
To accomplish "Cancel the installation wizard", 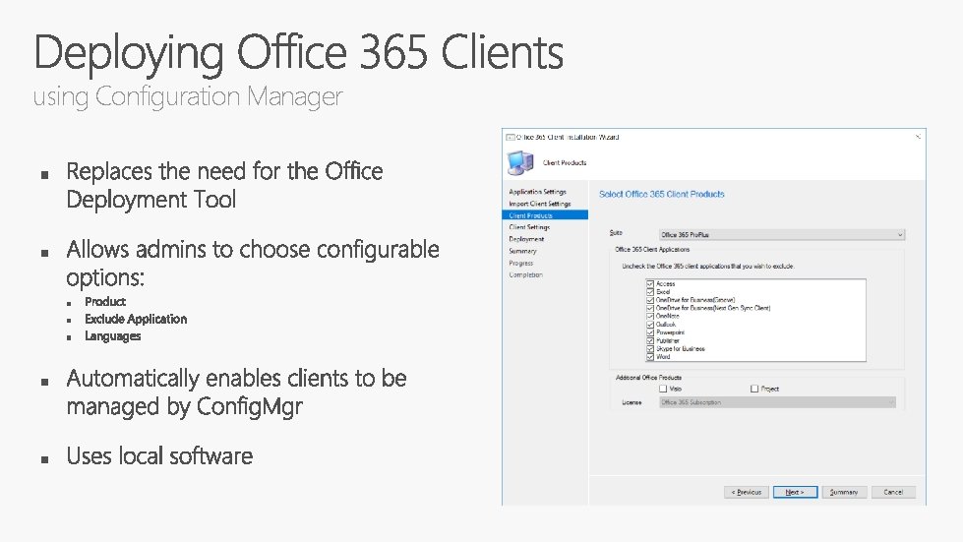I will (x=893, y=492).
